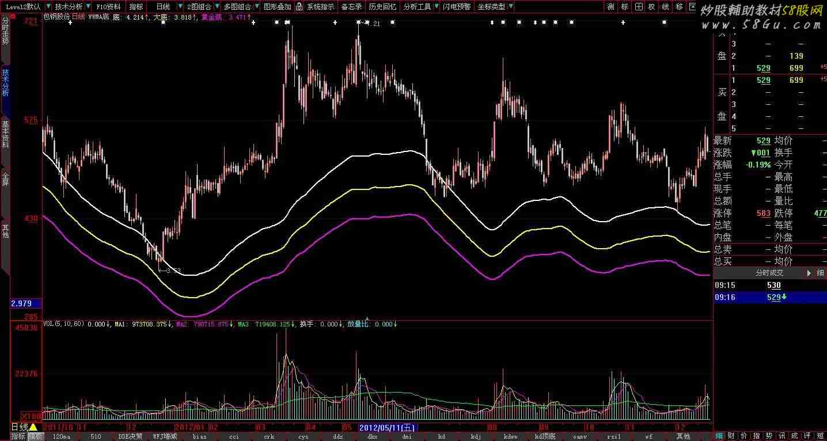Open the F10资料 toolbar item
Screen dimensions: 827x441
(x=109, y=7)
